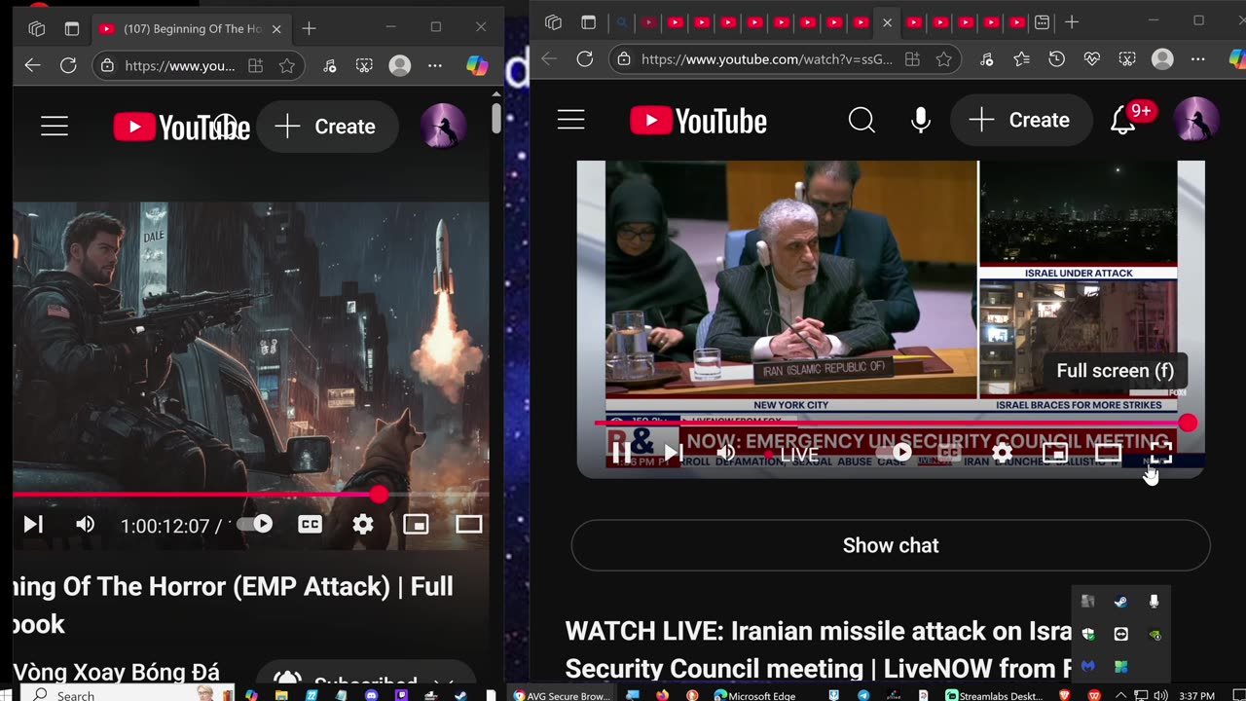Open YouTube guide menu in left window
The image size is (1246, 701).
coord(55,127)
